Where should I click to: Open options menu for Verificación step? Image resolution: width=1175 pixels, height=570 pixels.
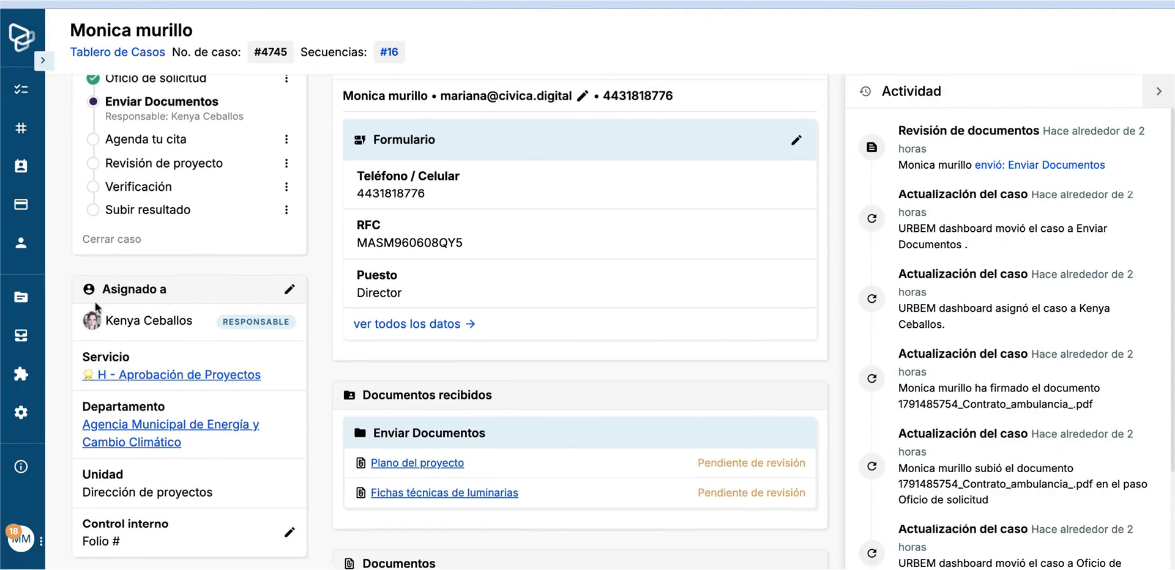[286, 187]
